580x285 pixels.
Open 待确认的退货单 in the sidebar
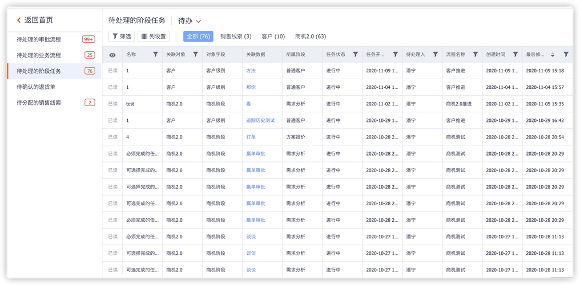click(54, 87)
